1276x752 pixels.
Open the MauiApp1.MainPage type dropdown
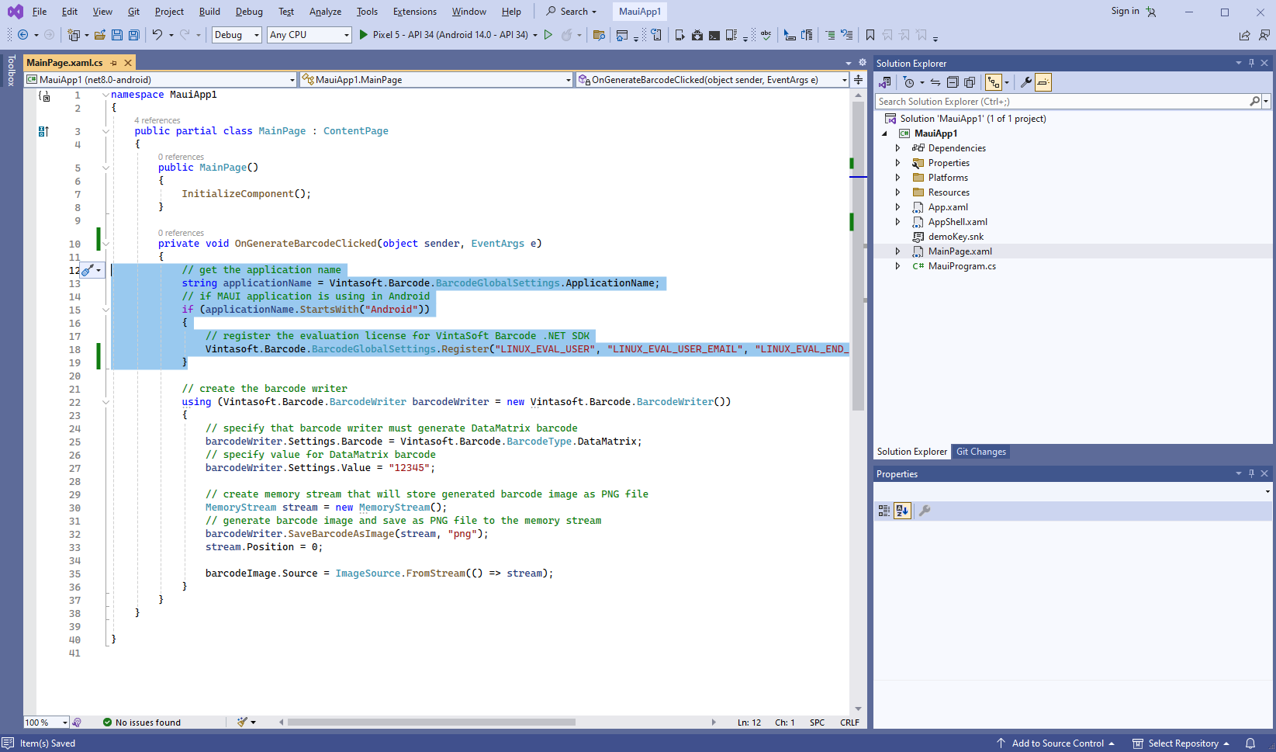[436, 80]
